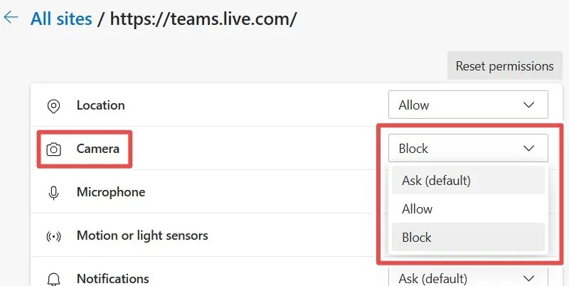Click the teams.live.com URL heading text

coord(204,18)
